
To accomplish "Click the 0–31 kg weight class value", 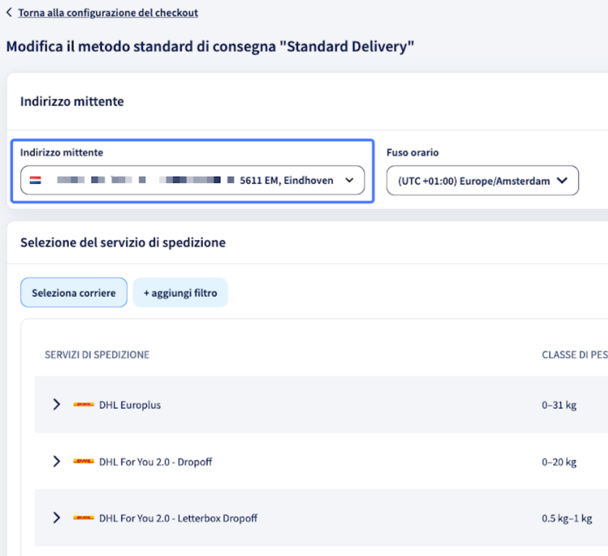I will point(559,405).
